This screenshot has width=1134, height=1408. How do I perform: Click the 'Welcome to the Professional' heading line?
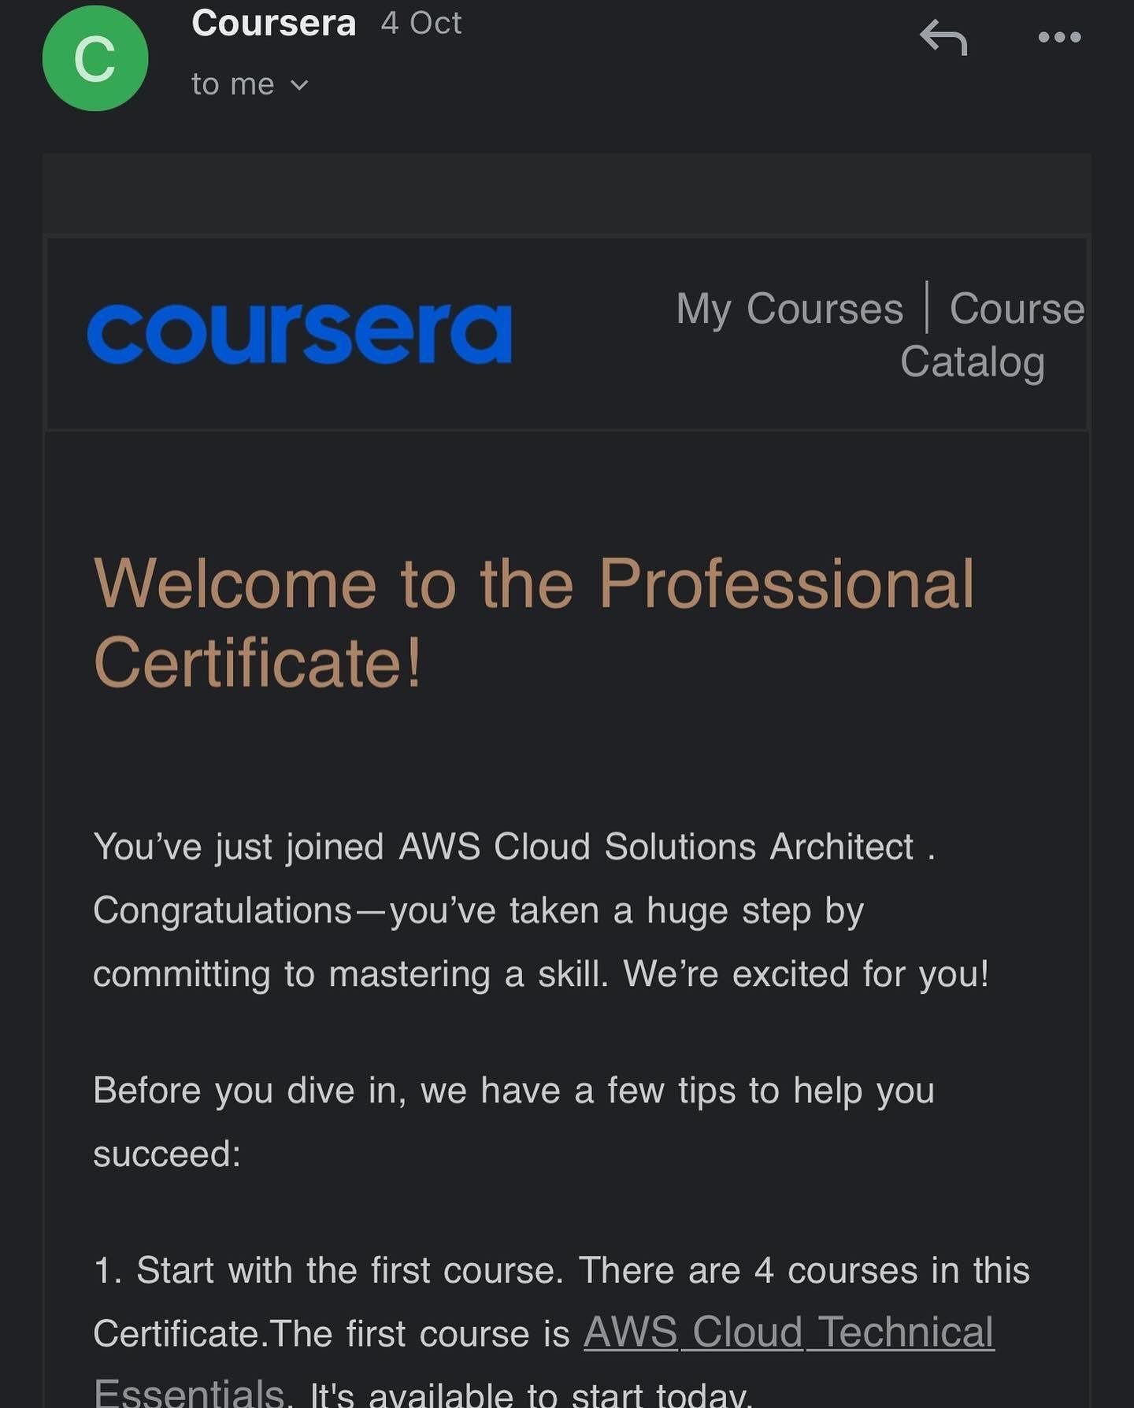coord(534,584)
